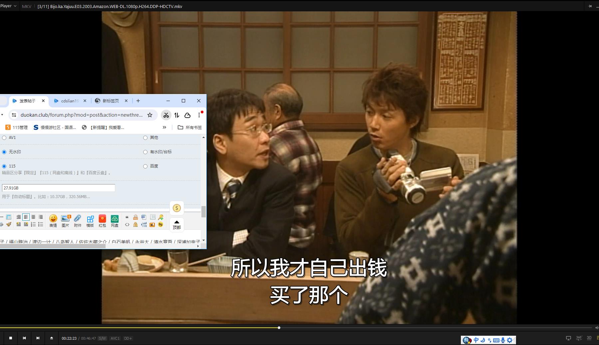
Task: Switch to the cdslian19 browser tab
Action: pos(69,101)
